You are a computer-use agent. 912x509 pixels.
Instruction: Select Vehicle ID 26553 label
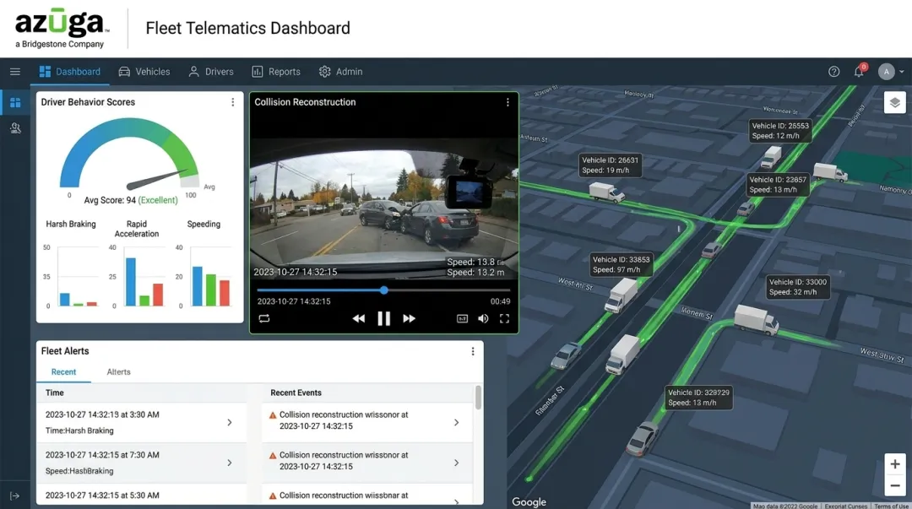click(x=780, y=131)
